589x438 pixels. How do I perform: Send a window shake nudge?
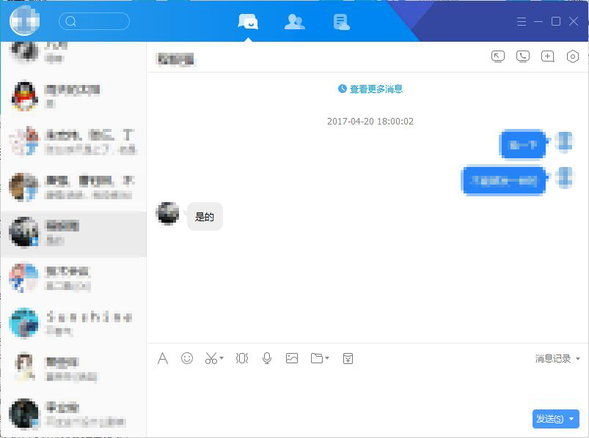tap(242, 358)
